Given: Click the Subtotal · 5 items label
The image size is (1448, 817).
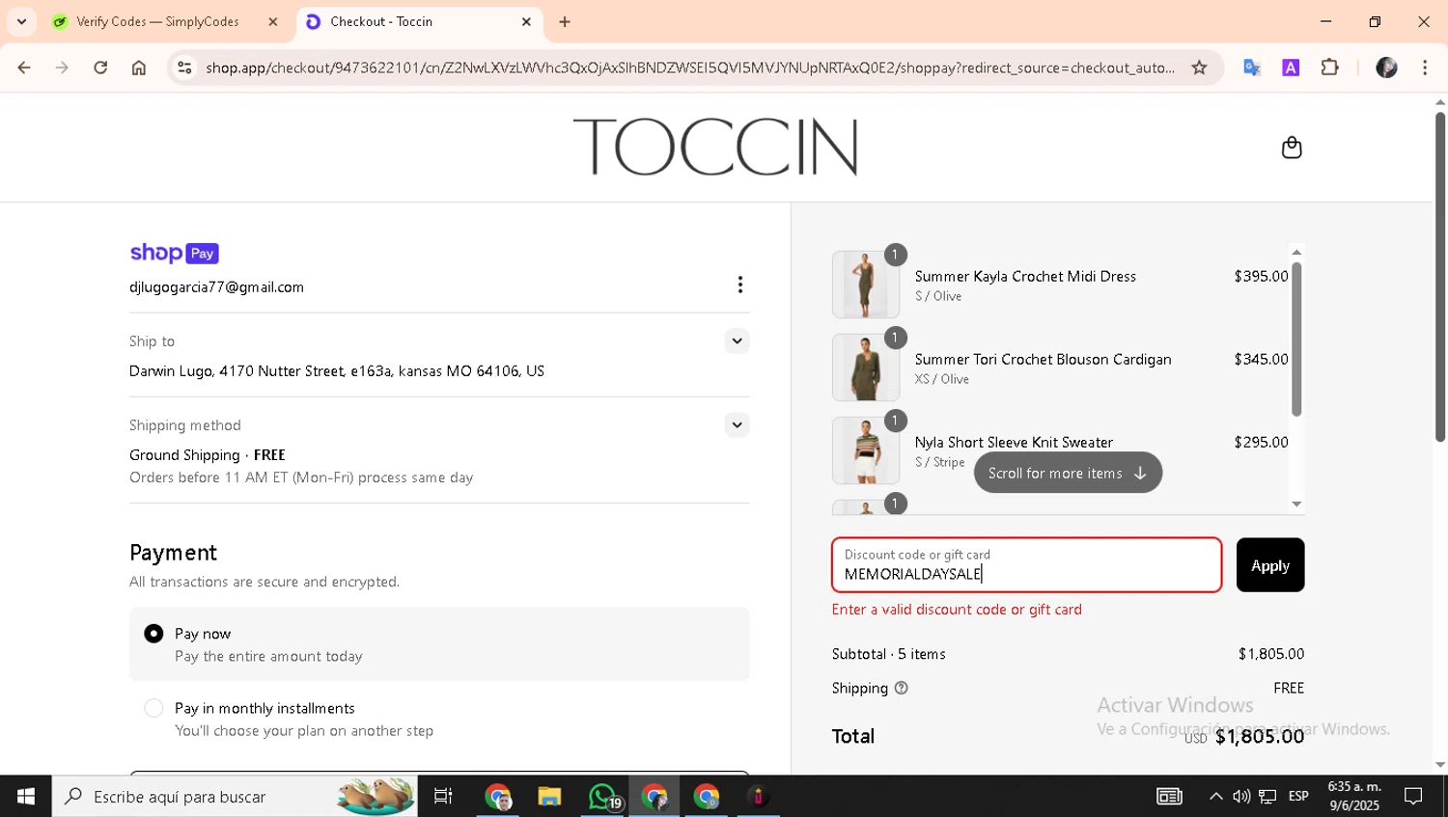Looking at the screenshot, I should (x=889, y=654).
